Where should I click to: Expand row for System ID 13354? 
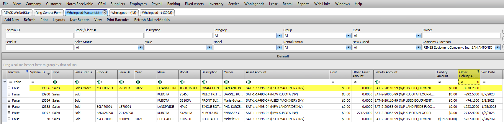click(9, 100)
